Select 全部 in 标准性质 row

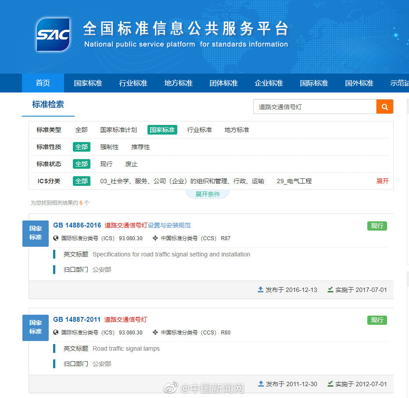coord(81,147)
